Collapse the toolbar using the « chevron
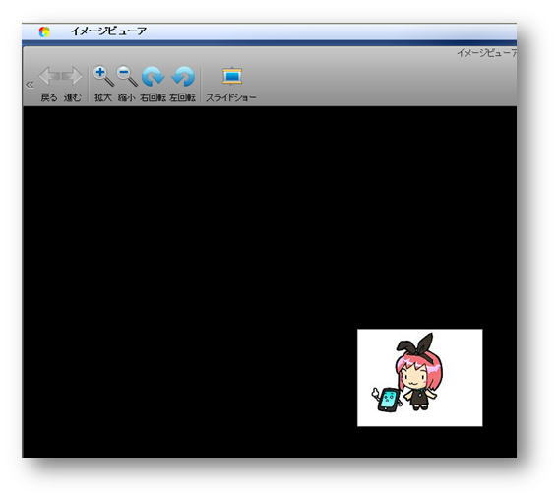The height and width of the screenshot is (499, 558). [30, 85]
